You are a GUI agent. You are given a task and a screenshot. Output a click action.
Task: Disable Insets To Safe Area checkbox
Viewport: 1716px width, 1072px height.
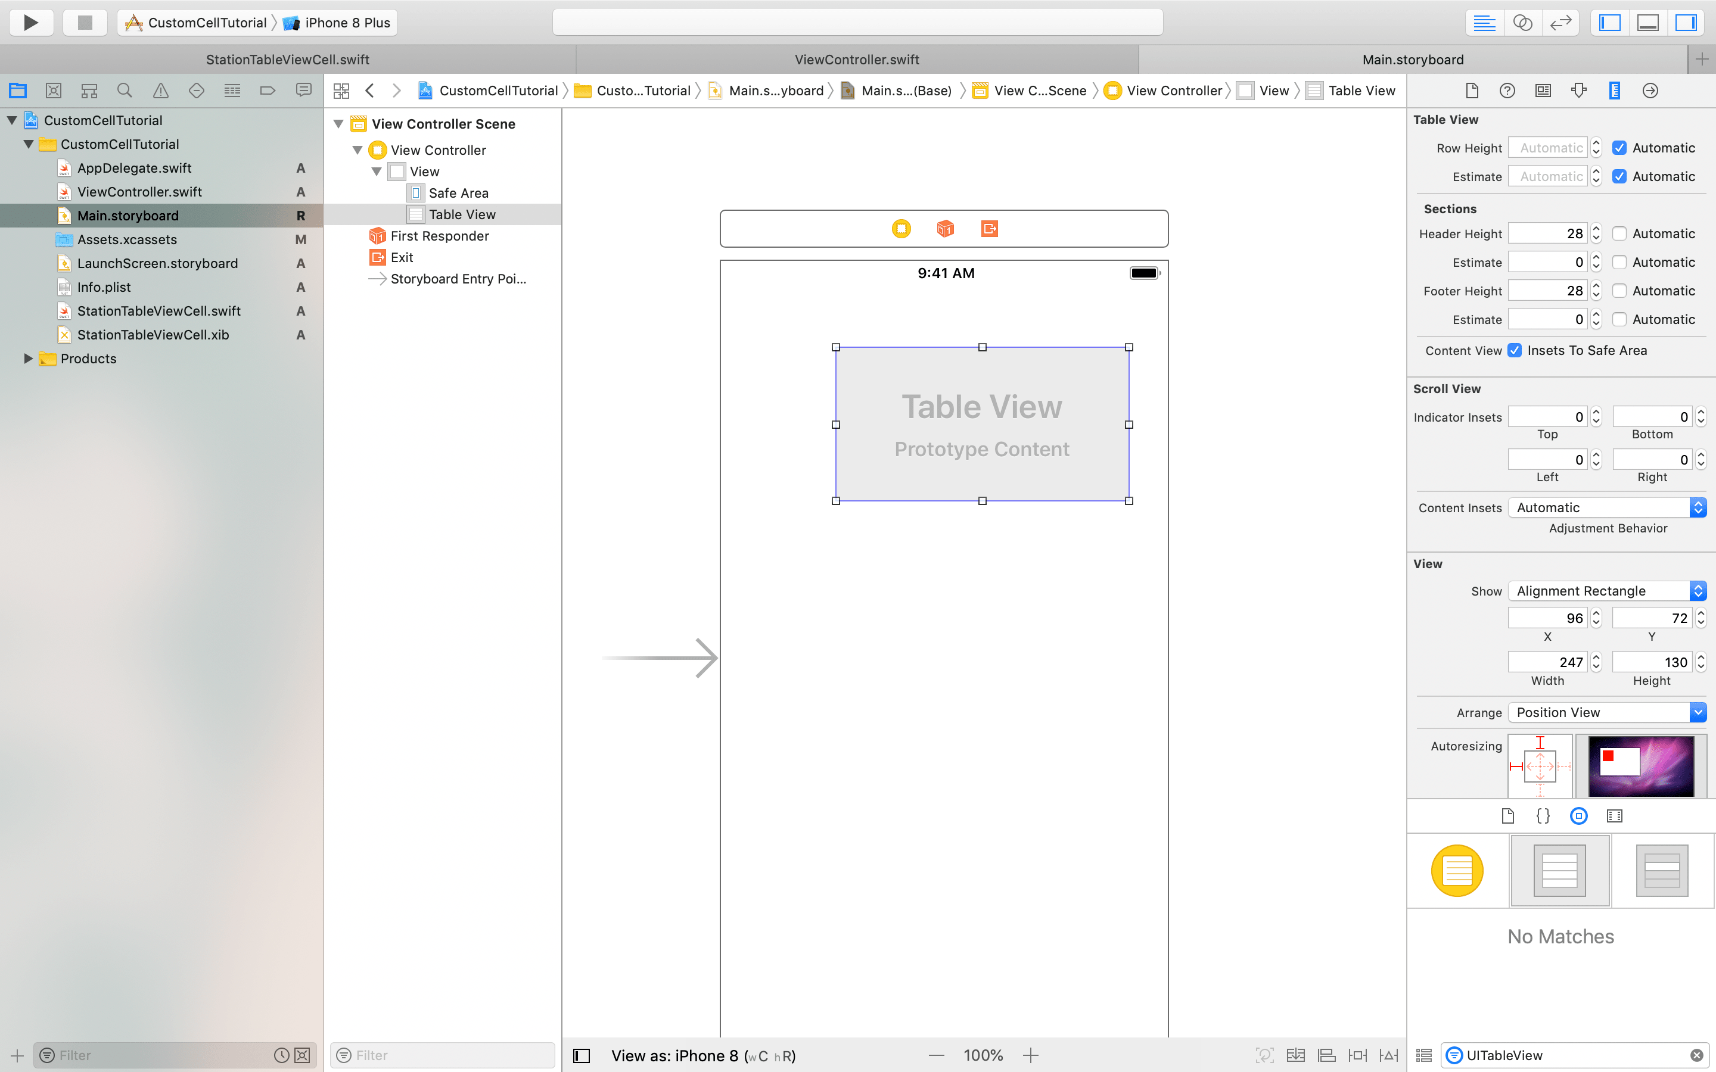point(1515,350)
